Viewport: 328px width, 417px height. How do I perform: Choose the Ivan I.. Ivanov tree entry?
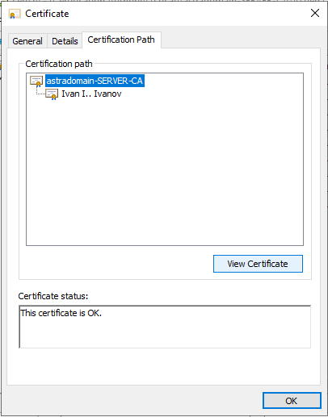91,94
